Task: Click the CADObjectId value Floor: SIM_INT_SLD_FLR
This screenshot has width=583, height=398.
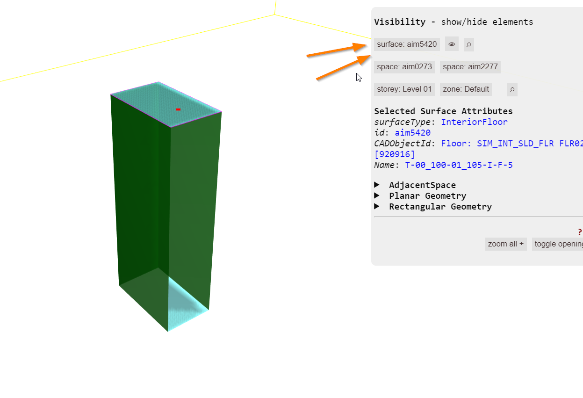Action: pyautogui.click(x=512, y=144)
